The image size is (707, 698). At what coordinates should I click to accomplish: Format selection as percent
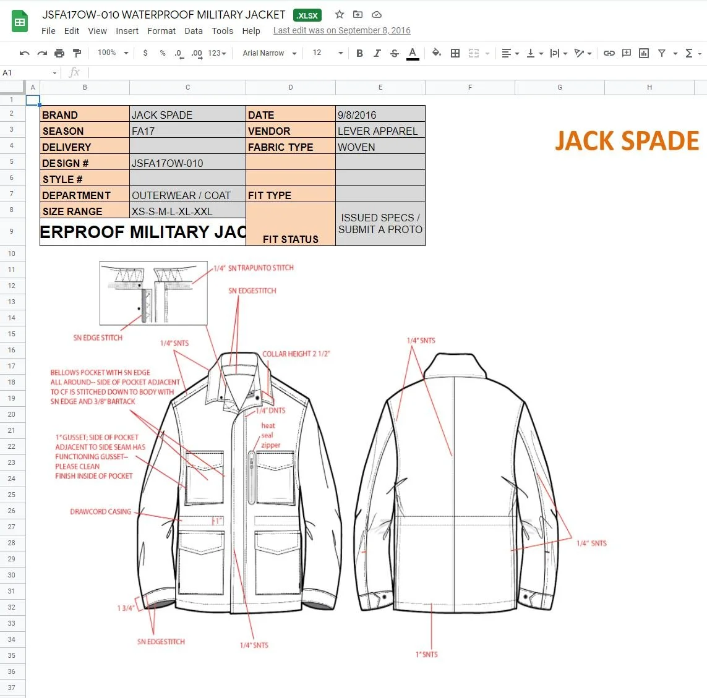tap(162, 53)
